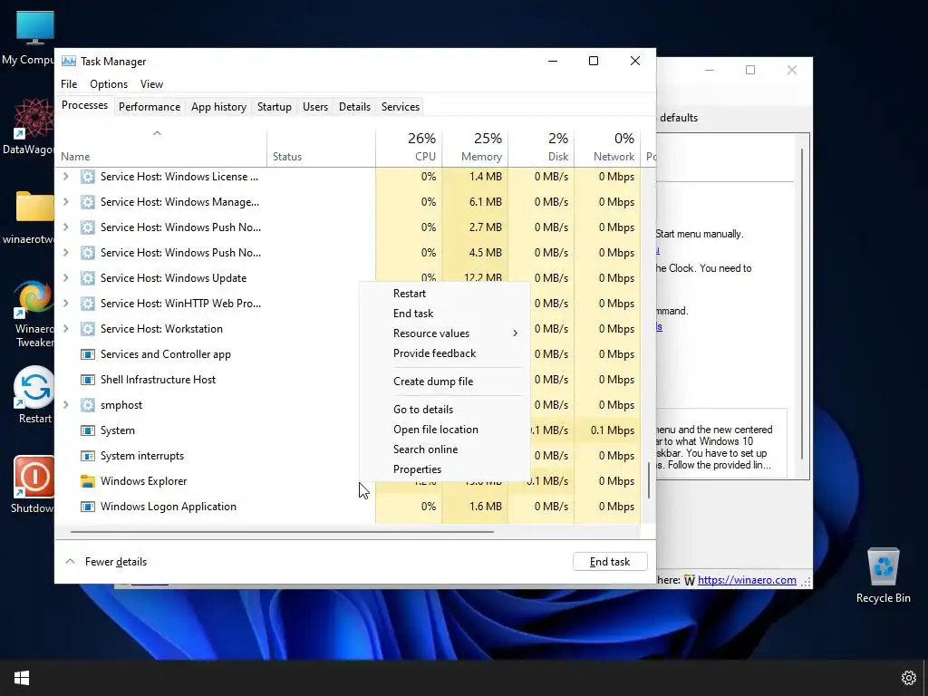Open the My Computer desktop icon
This screenshot has width=928, height=696.
coord(35,27)
